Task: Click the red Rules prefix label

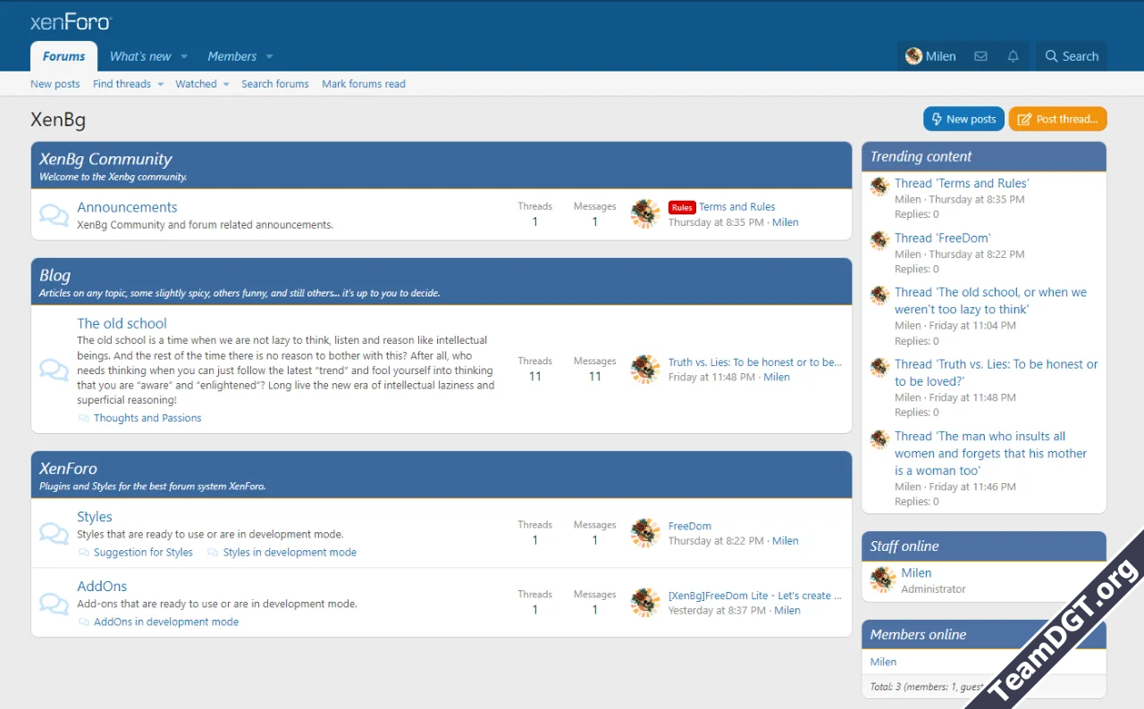Action: point(681,207)
